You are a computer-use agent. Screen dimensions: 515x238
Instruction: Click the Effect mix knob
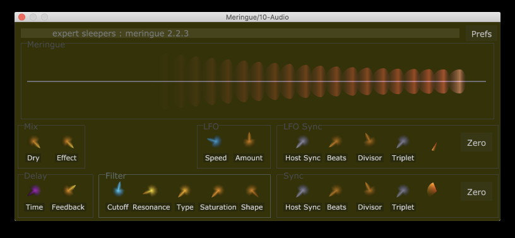coord(68,142)
